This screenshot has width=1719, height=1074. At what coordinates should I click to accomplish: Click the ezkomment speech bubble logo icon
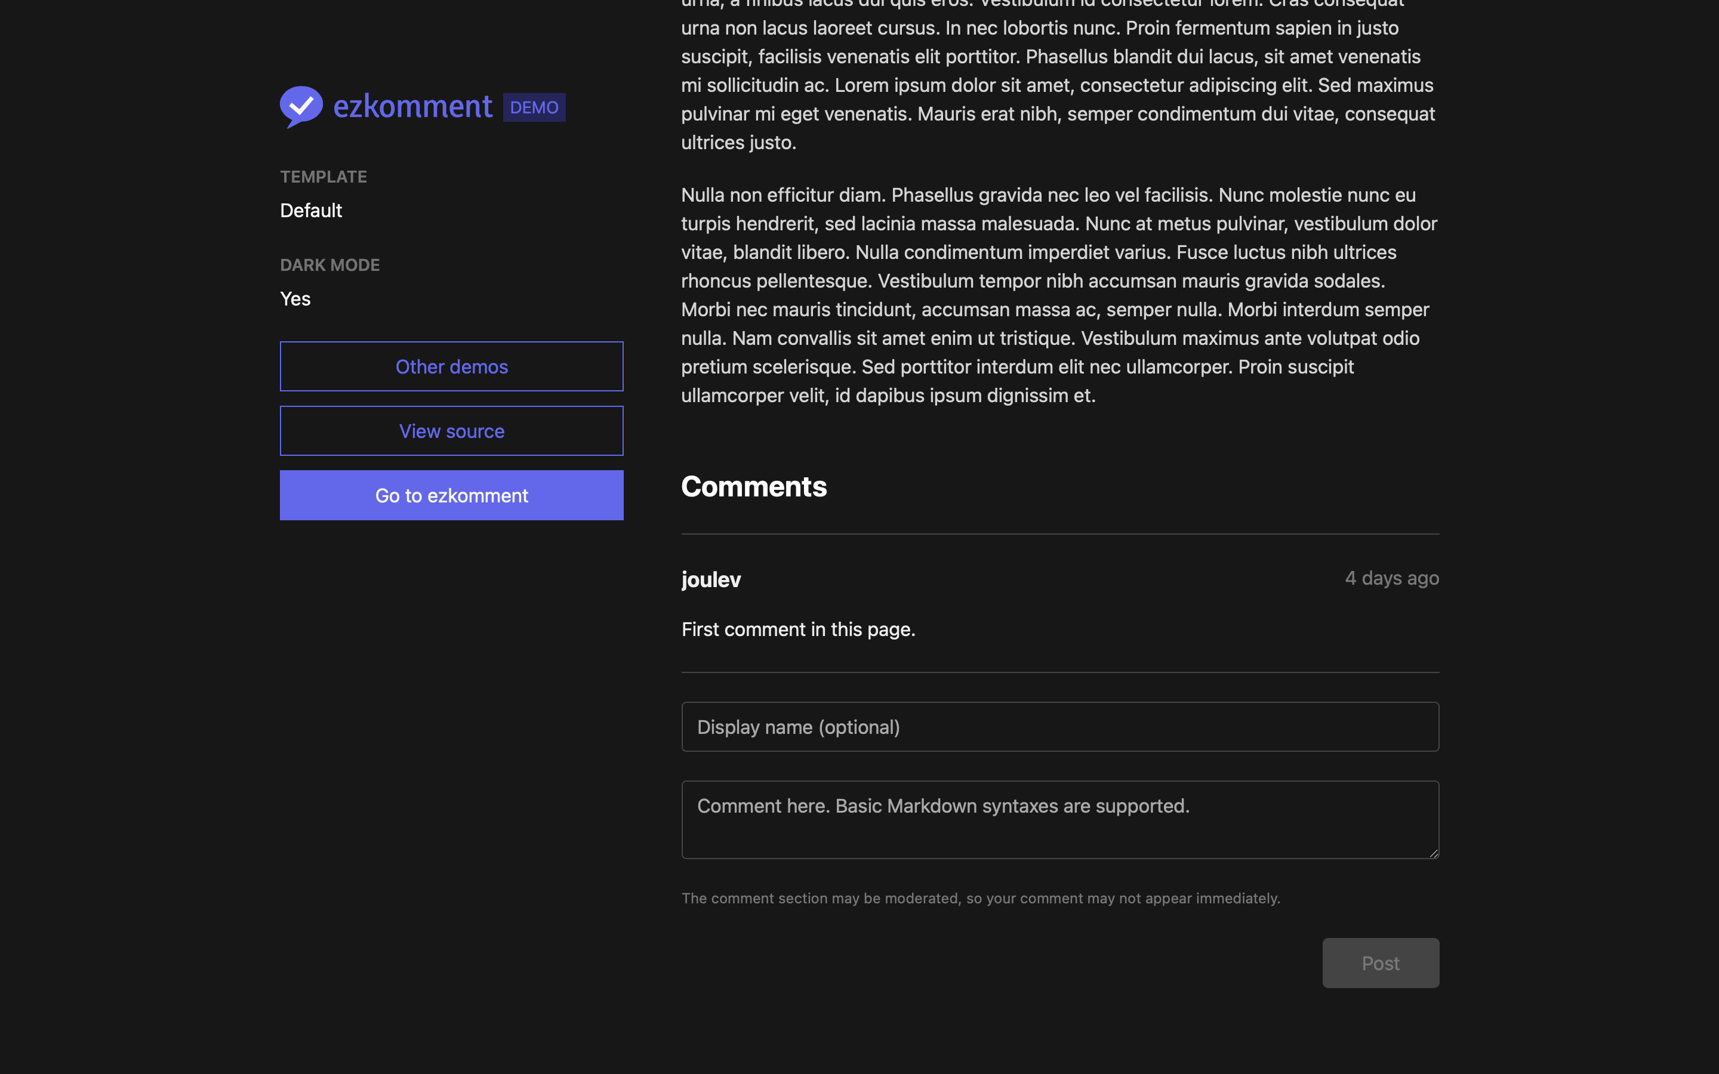[x=301, y=107]
